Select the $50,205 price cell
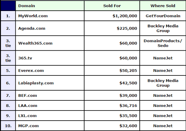 click(112, 71)
